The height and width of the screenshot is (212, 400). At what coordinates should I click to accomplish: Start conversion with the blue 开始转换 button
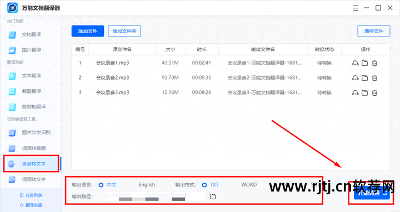click(x=372, y=193)
